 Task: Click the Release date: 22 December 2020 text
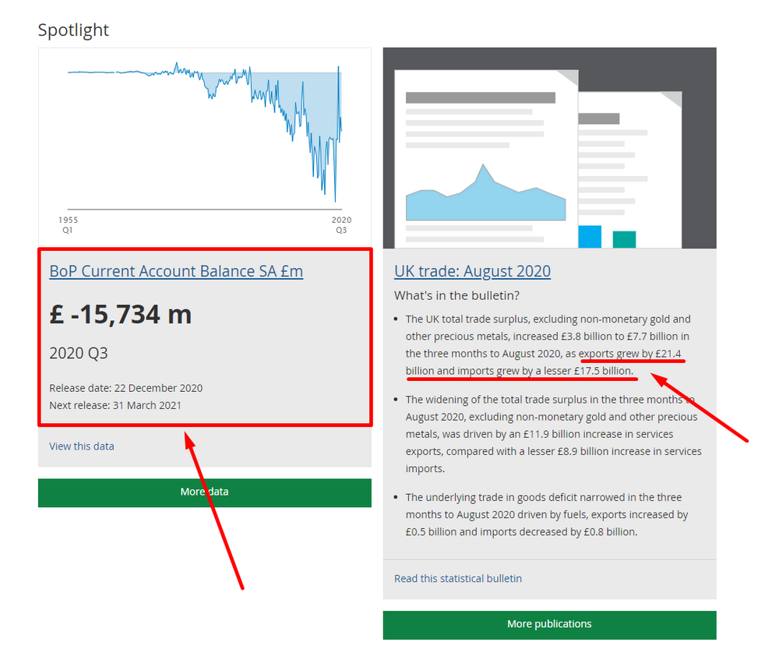pos(126,387)
